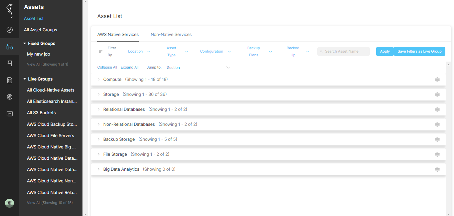Open the flag Policies sidebar icon
Viewport: 454px width, 216px height.
(x=10, y=63)
